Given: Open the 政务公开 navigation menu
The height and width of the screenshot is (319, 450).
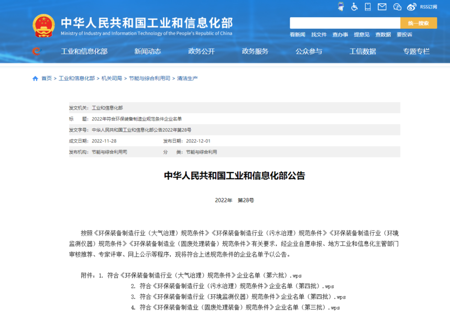Looking at the screenshot, I should pos(202,51).
